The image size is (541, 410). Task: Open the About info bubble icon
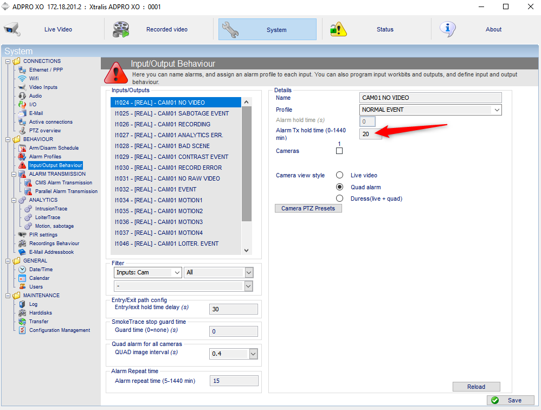pos(448,29)
